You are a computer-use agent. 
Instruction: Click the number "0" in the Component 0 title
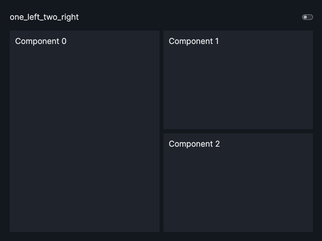point(64,41)
